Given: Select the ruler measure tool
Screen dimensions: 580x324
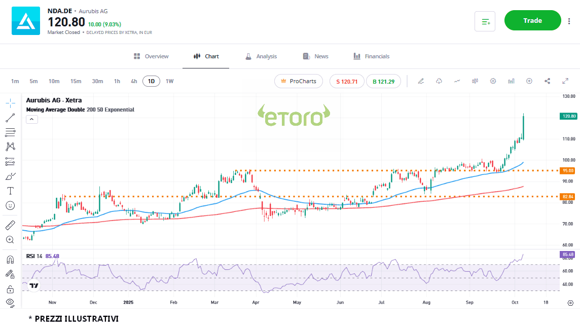Looking at the screenshot, I should 10,225.
